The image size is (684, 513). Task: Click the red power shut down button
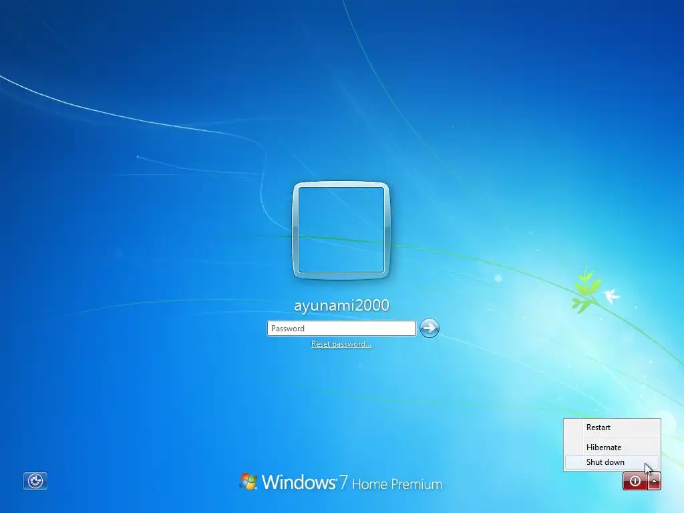click(635, 481)
